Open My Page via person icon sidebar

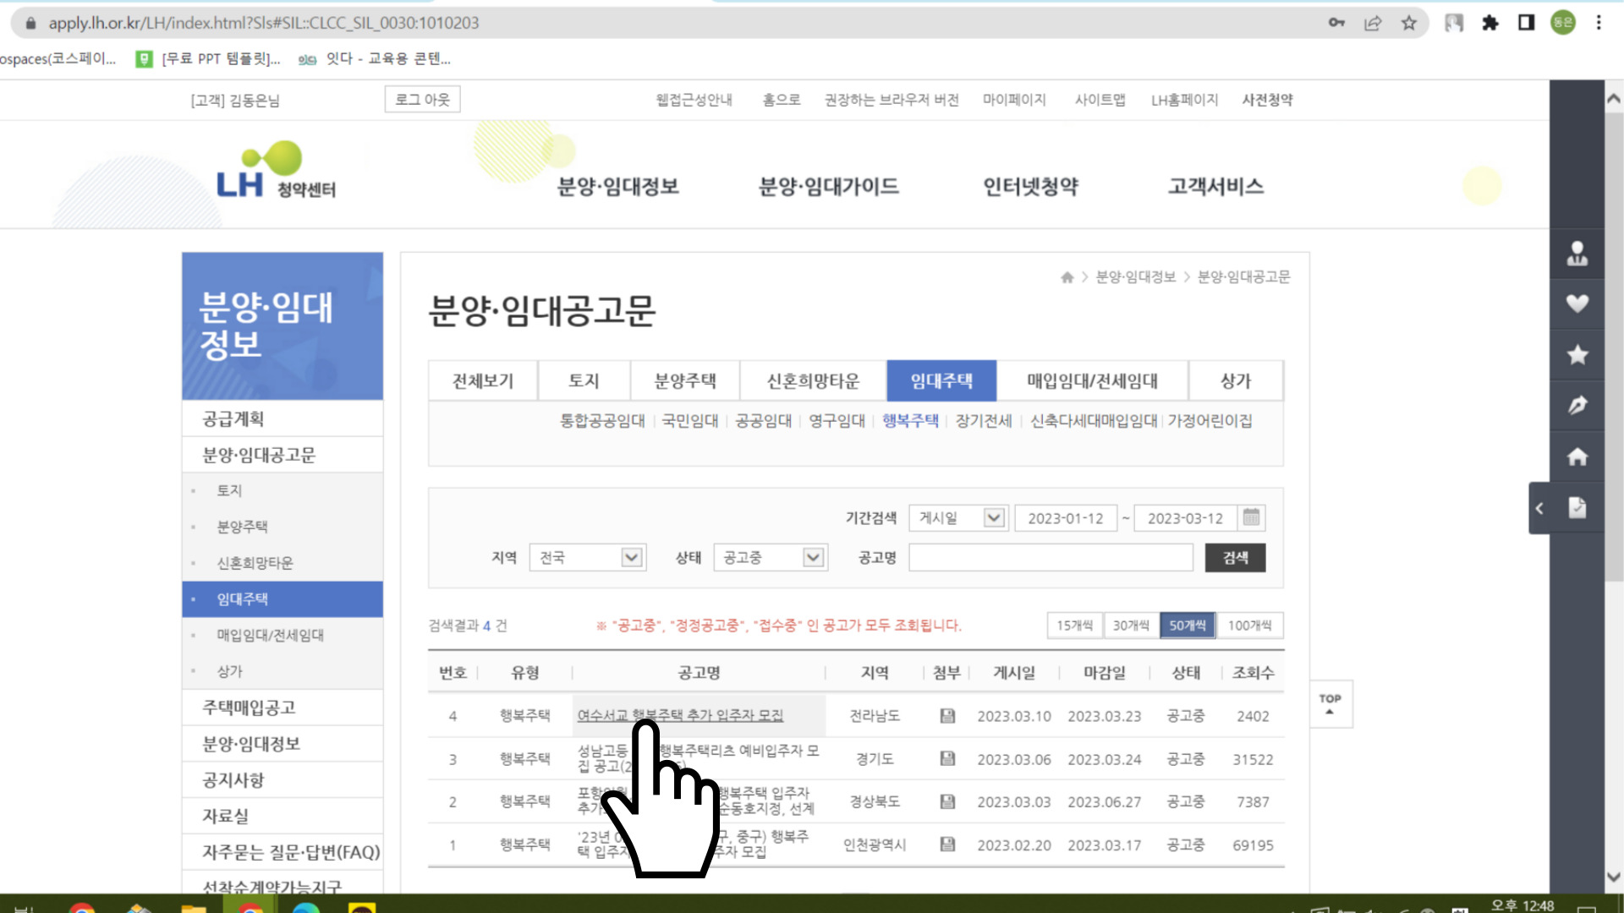tap(1577, 254)
